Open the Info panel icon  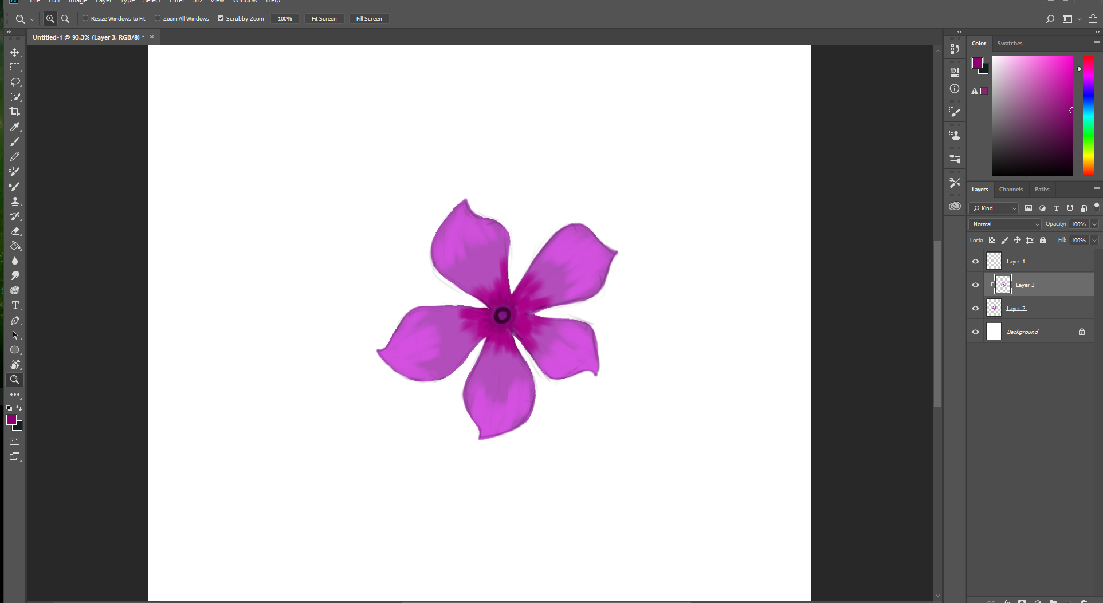(x=955, y=89)
